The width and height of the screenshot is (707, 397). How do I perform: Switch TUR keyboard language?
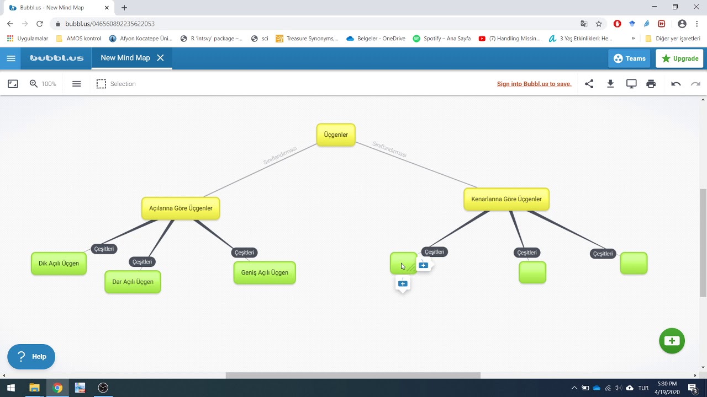tap(643, 388)
